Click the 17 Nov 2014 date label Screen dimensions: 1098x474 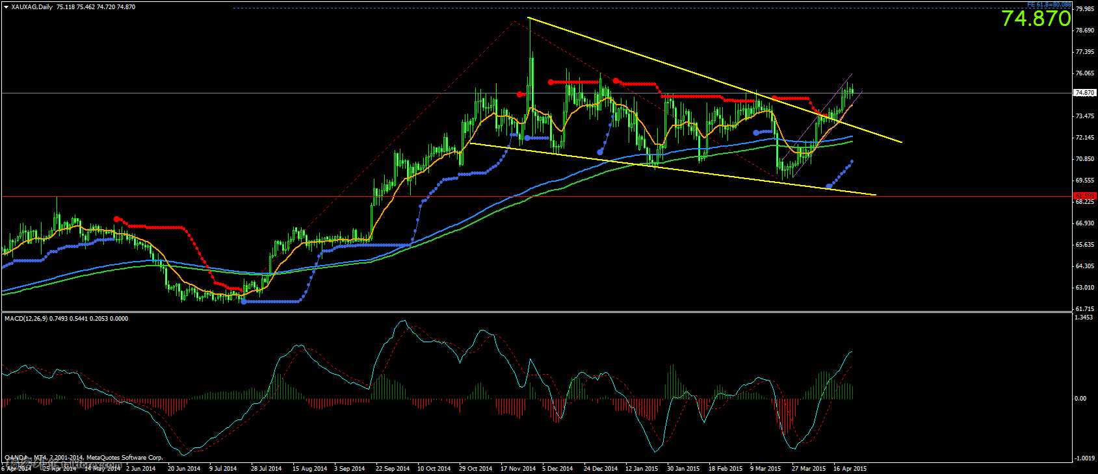518,468
